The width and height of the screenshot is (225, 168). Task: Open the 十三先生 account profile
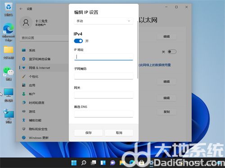pos(34,22)
